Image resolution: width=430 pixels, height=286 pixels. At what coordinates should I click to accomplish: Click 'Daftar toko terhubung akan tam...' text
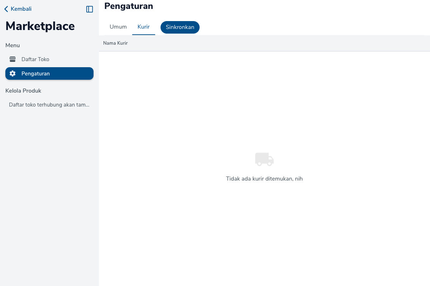click(49, 105)
